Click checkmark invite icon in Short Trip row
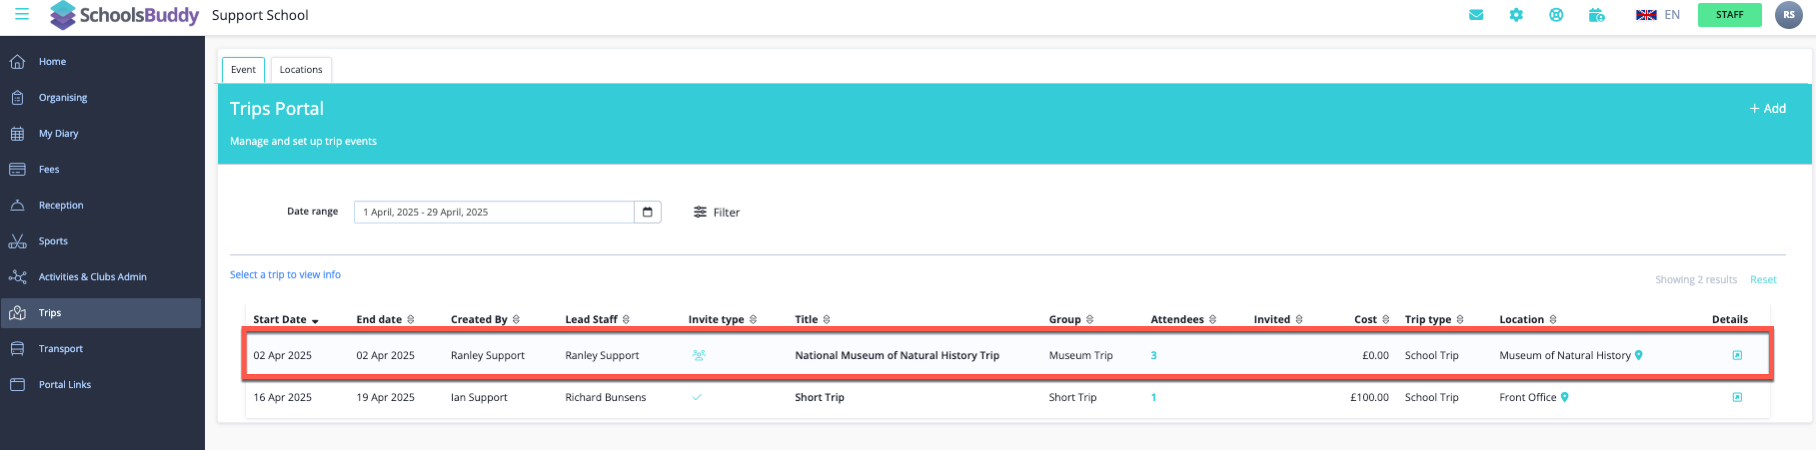The image size is (1816, 450). 697,397
